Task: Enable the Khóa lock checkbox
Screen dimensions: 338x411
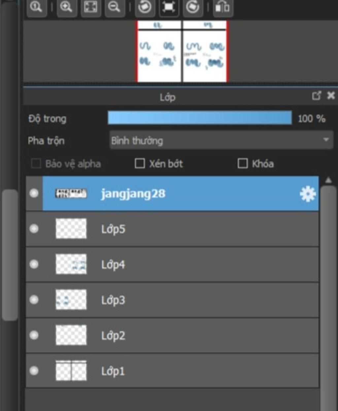Action: click(243, 163)
